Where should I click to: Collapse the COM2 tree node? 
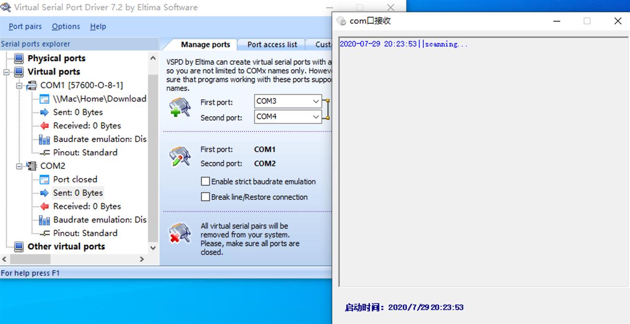pos(20,166)
